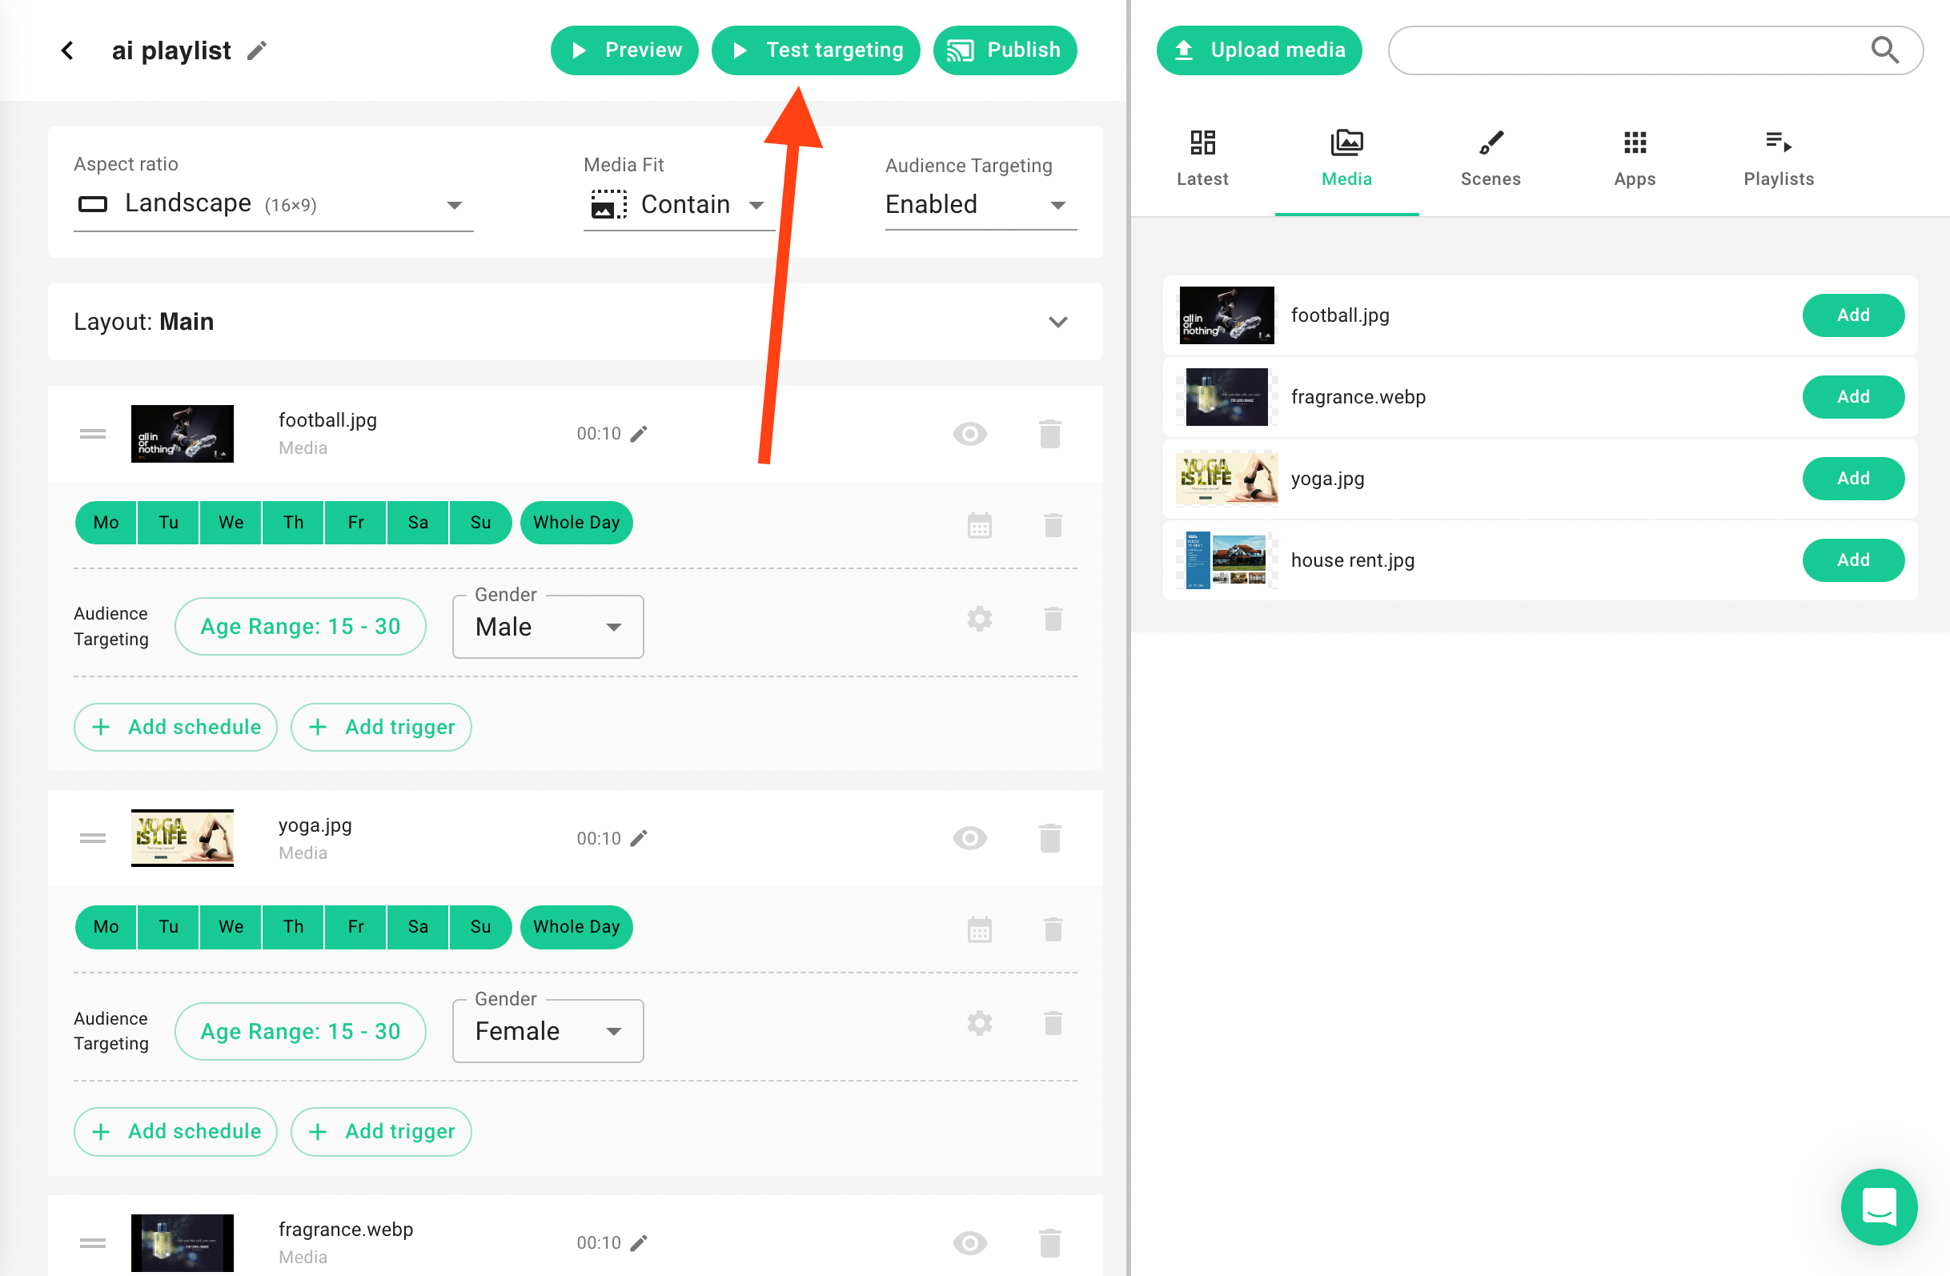Collapse the Layout Main section chevron
Viewport: 1950px width, 1276px height.
pyautogui.click(x=1057, y=322)
